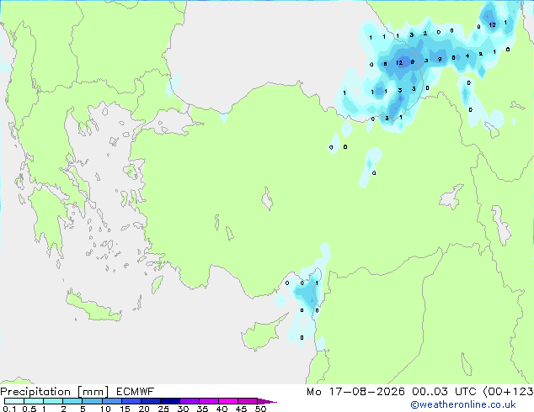Click the "00..03 UTC" time range text
This screenshot has width=534, height=412.
444,392
